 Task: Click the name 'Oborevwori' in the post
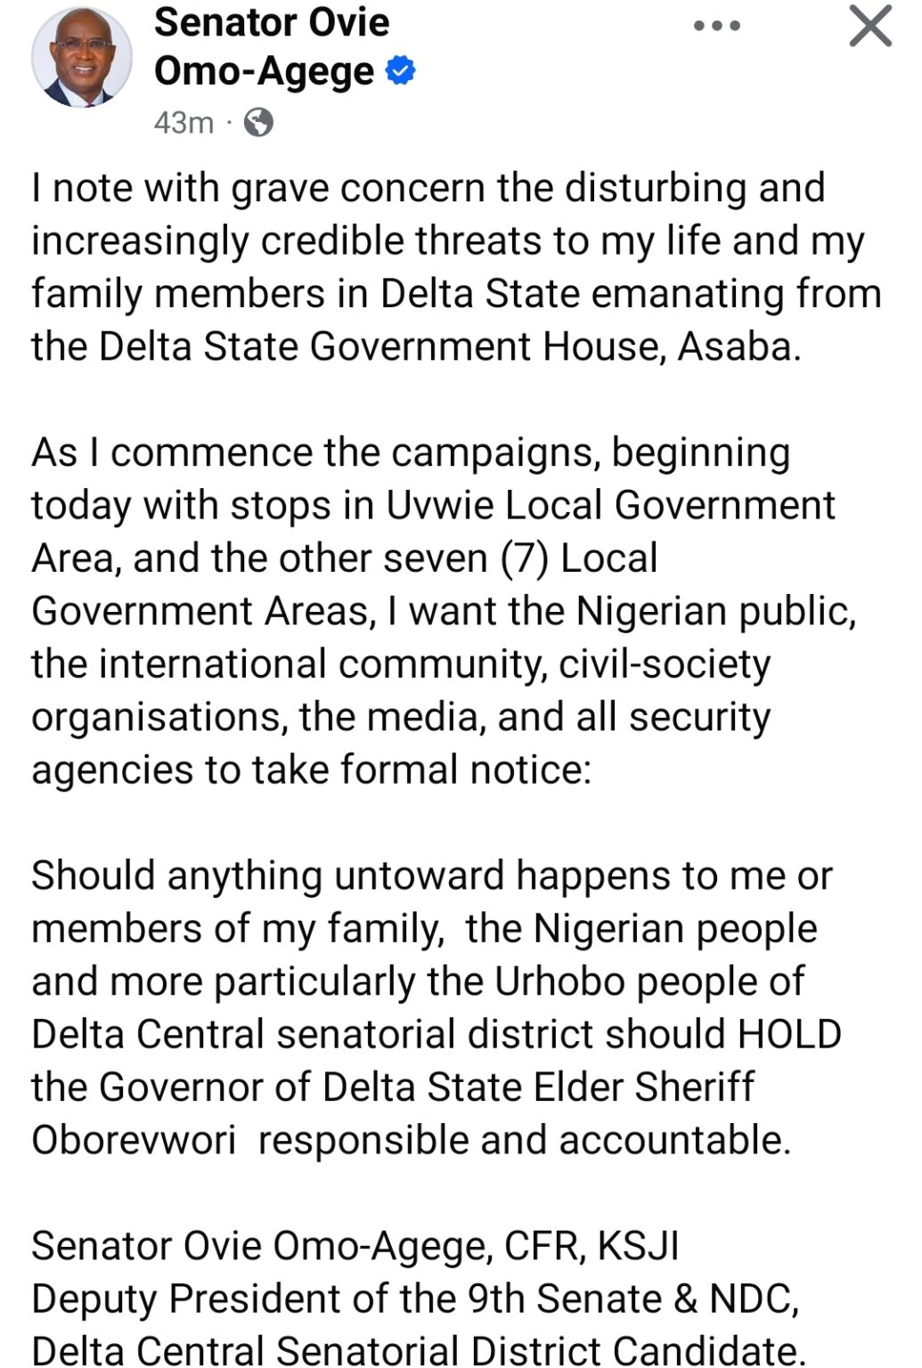tap(134, 1140)
